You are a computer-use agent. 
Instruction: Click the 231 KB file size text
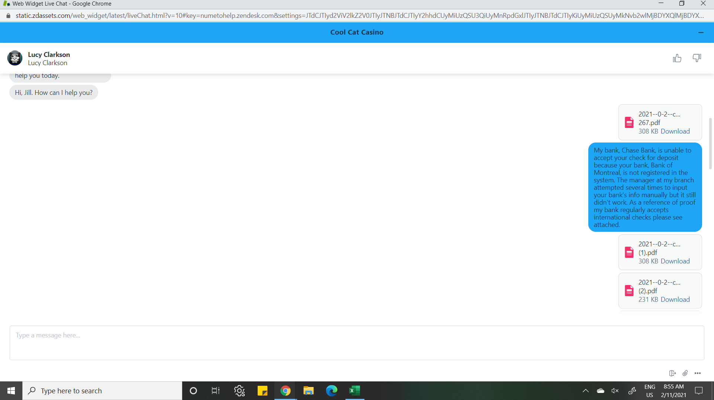648,300
